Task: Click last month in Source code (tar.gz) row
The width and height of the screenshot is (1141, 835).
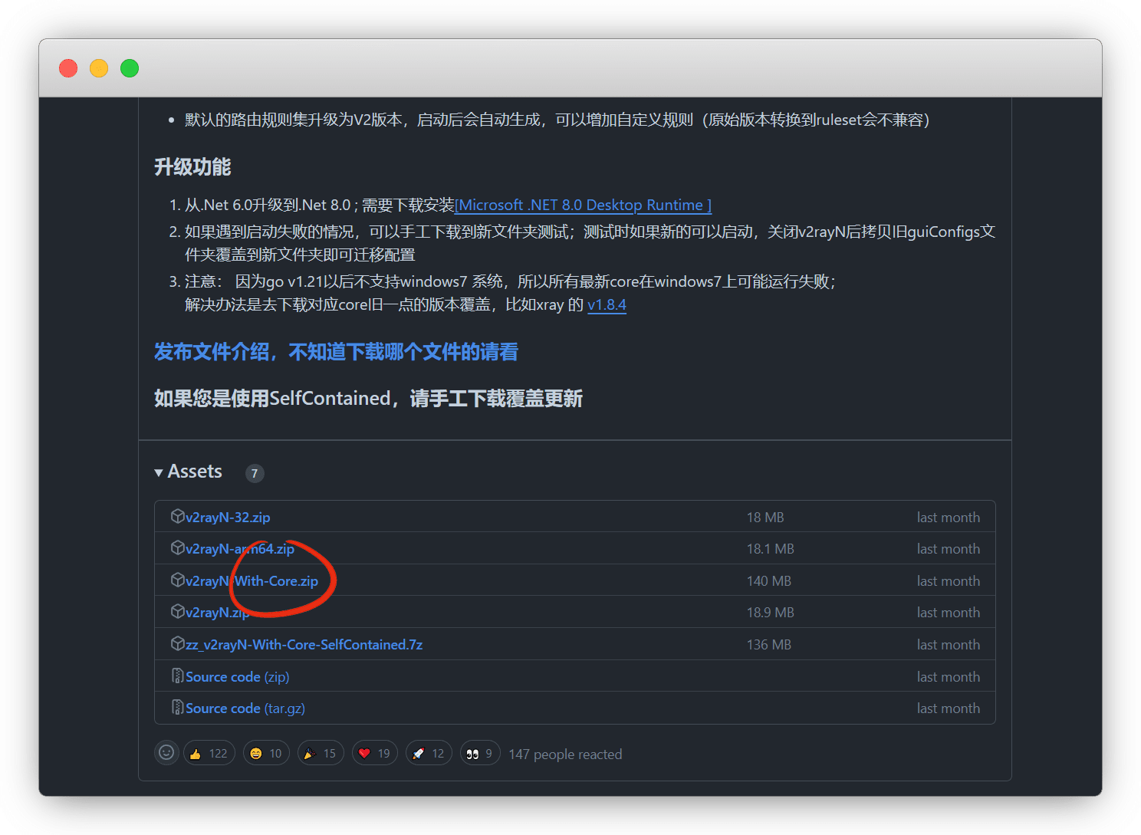Action: [949, 708]
